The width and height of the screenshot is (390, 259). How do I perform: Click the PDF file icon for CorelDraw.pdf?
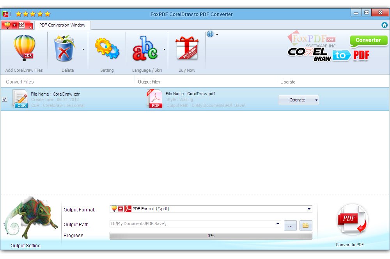(x=155, y=99)
